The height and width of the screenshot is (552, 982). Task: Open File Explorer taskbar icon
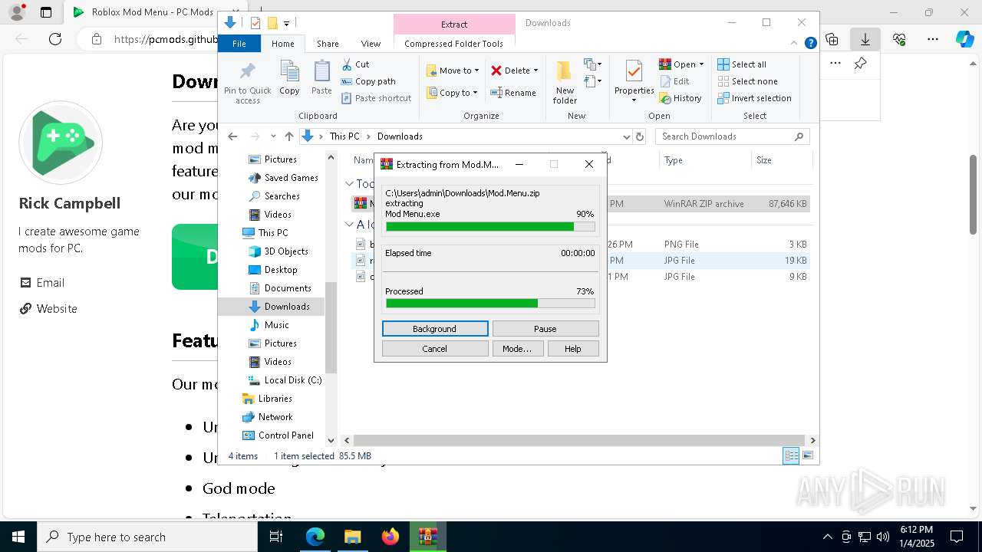(x=353, y=537)
